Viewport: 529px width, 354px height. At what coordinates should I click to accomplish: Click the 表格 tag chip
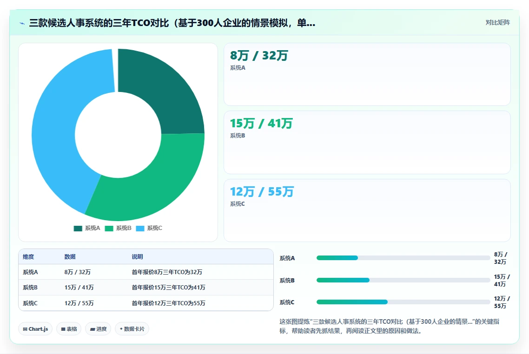pyautogui.click(x=69, y=329)
